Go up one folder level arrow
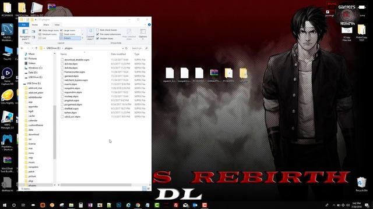The image size is (373, 209). pyautogui.click(x=36, y=48)
